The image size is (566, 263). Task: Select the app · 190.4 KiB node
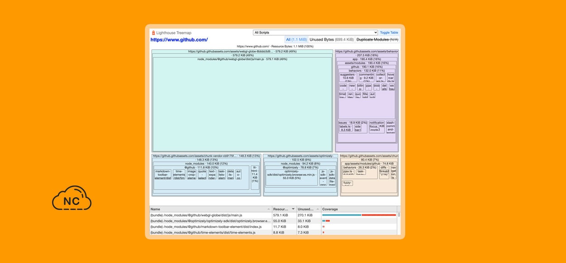coord(367,59)
